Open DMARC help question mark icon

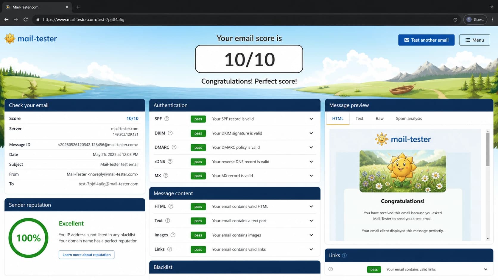174,147
